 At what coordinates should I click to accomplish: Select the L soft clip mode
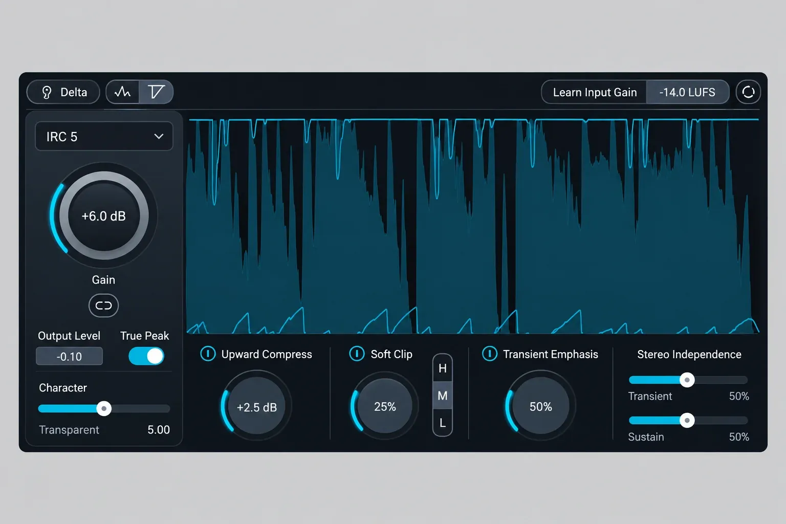pos(443,423)
